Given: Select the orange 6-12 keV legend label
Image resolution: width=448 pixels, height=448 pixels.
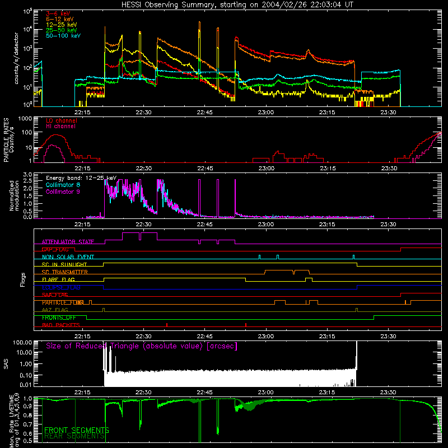Looking at the screenshot, I should pos(60,19).
